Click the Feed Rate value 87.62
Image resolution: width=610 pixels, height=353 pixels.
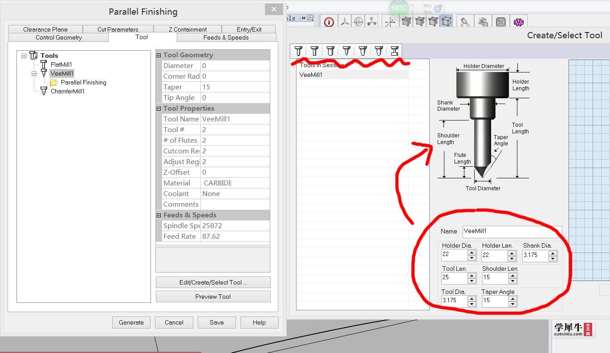pyautogui.click(x=235, y=237)
